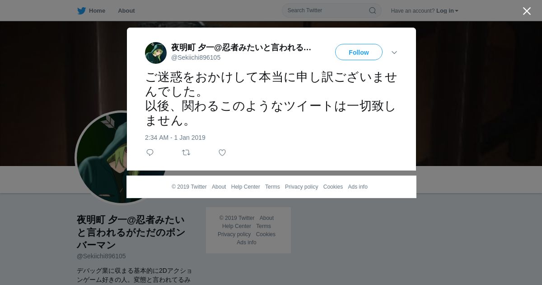Image resolution: width=542 pixels, height=285 pixels.
Task: Open Cookies link in modal footer
Action: 333,187
